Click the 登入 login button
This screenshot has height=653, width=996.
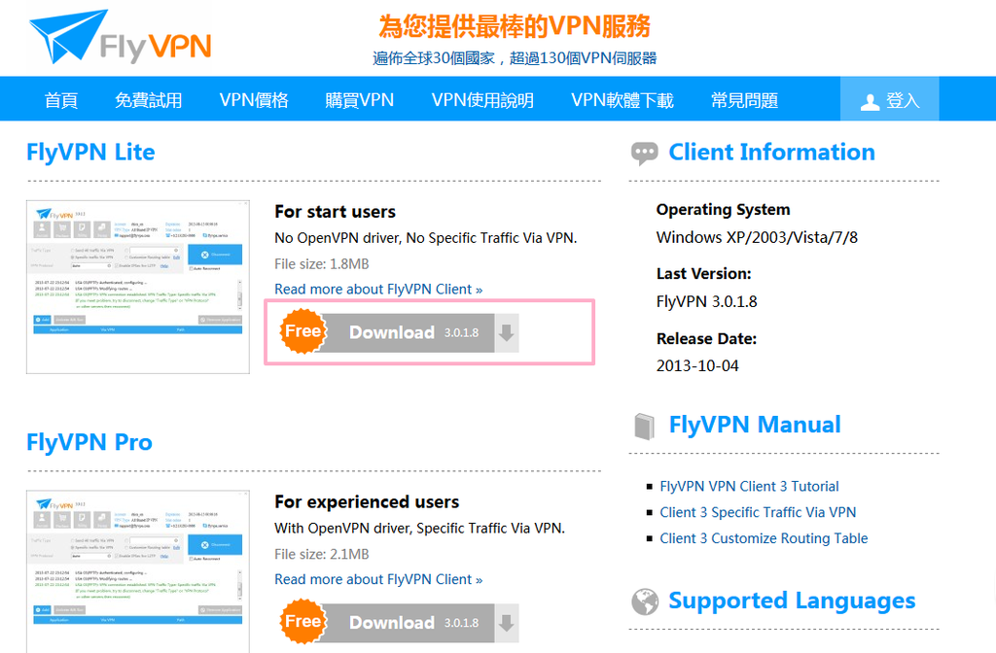pos(889,99)
